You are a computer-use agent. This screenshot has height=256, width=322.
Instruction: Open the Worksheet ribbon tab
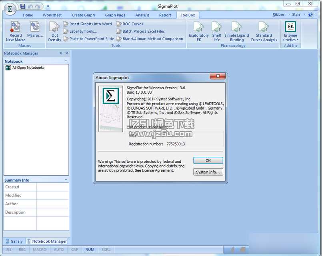52,15
